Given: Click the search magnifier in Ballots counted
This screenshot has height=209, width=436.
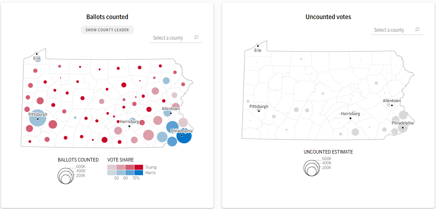Looking at the screenshot, I should point(196,37).
